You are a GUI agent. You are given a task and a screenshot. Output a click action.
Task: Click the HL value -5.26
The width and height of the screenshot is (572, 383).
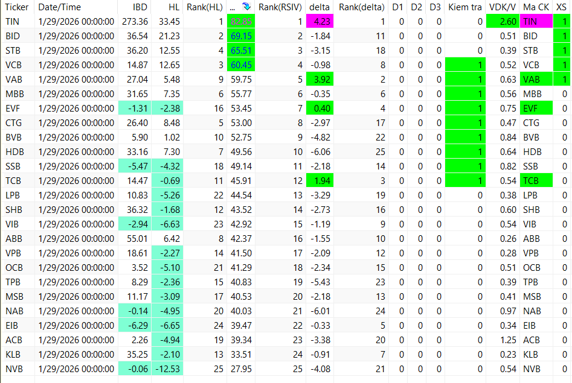point(167,195)
